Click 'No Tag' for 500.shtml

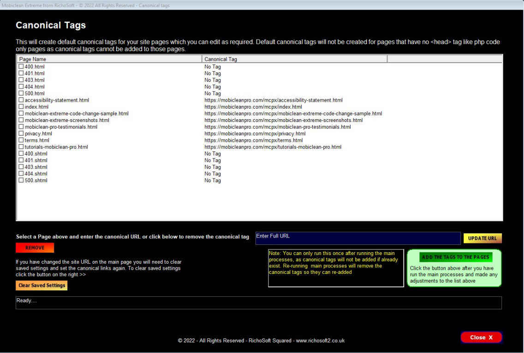tap(213, 180)
